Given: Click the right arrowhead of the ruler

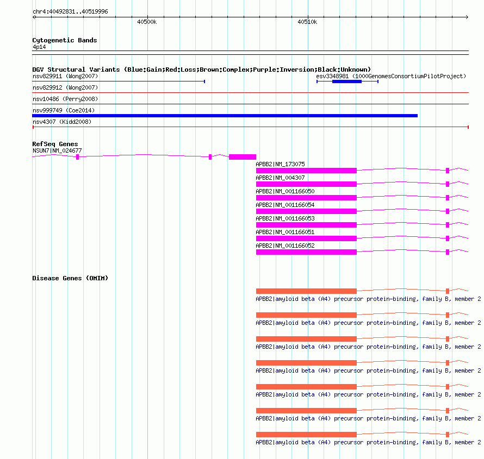Looking at the screenshot, I should (467, 17).
